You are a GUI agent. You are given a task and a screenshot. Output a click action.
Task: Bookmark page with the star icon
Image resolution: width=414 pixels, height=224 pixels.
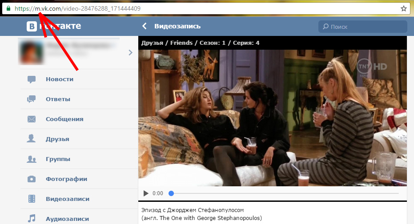(x=404, y=8)
